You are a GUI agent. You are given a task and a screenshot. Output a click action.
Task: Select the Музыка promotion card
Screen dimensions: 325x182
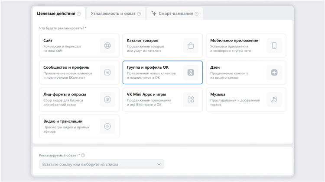[x=246, y=99]
